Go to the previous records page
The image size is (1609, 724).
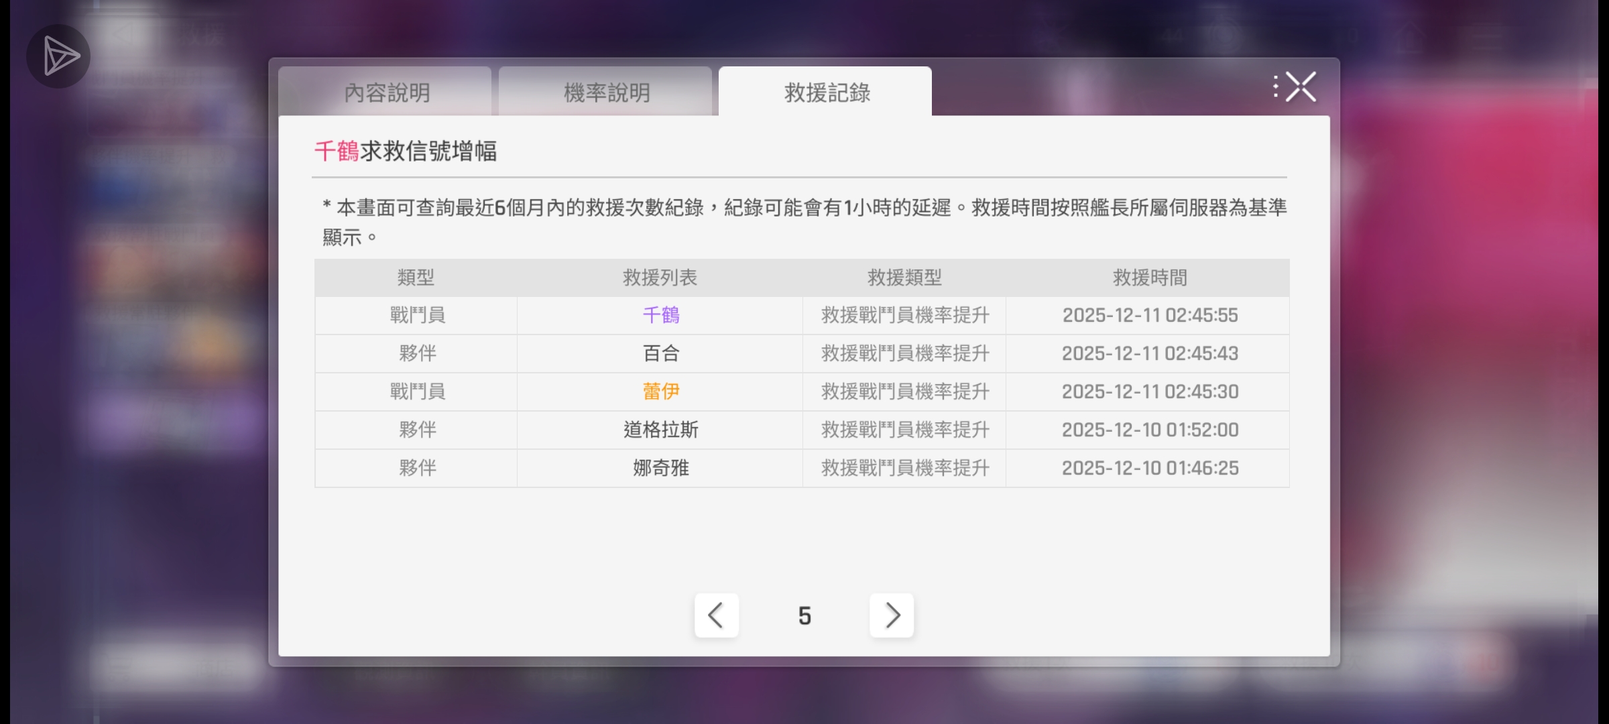[x=716, y=615]
